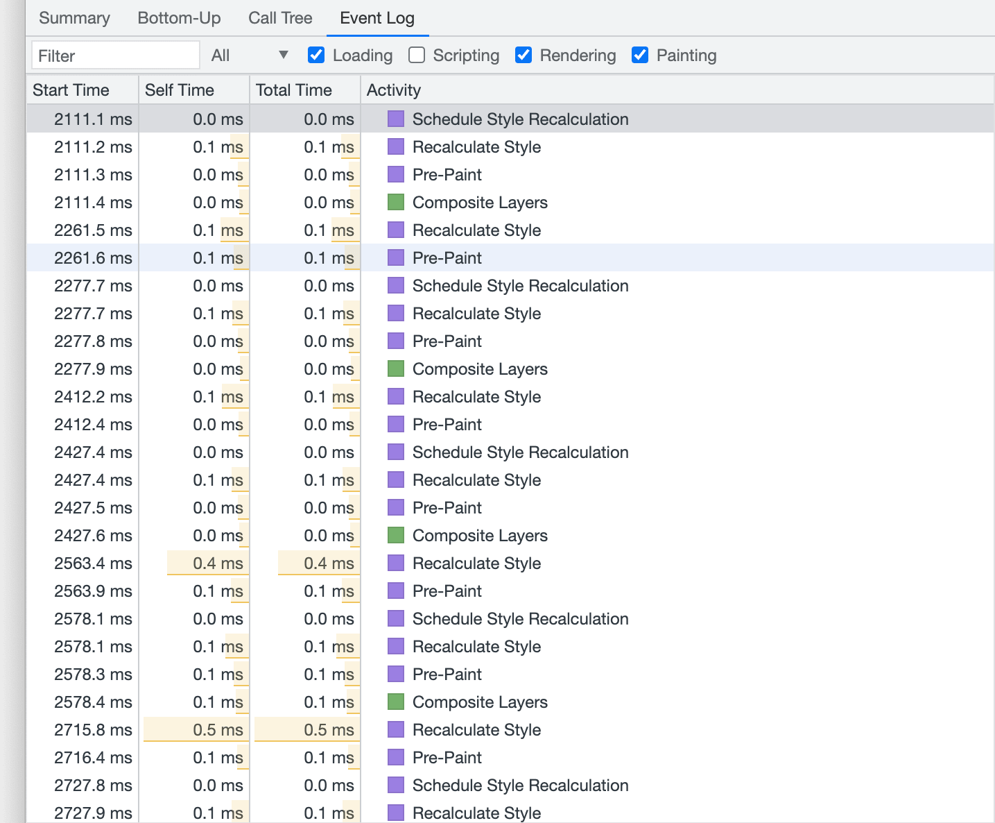The width and height of the screenshot is (995, 823).
Task: Click Schedule Style Recalculation text at 2277.7 ms
Action: tap(521, 286)
